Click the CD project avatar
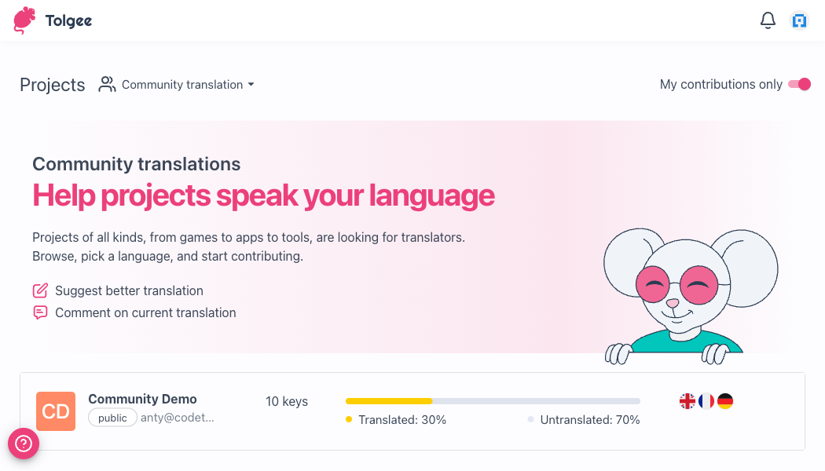Screen dimensions: 825x471 [x=56, y=411]
